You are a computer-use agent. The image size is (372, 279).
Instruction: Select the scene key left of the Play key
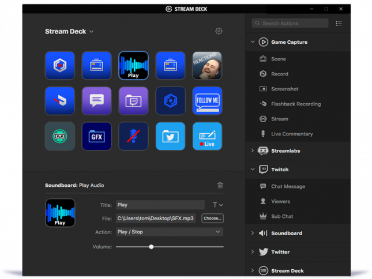point(96,65)
